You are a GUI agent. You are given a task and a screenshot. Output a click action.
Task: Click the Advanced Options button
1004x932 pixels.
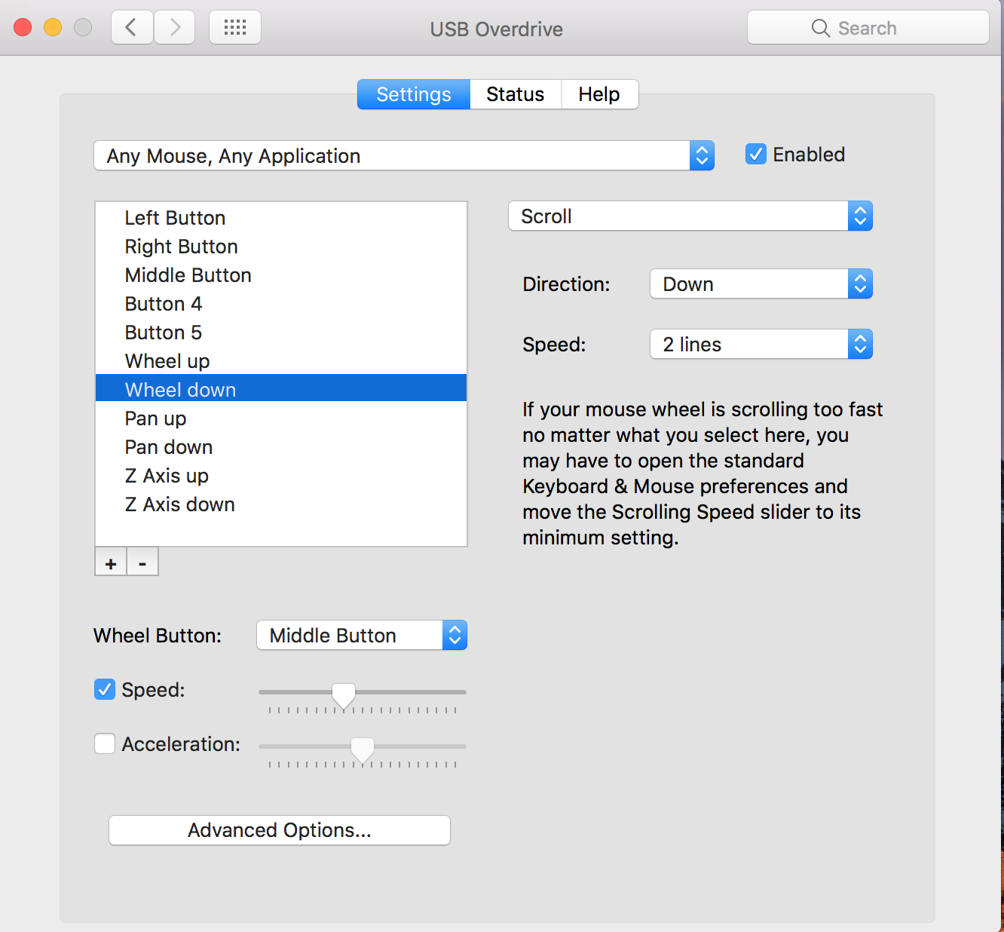click(280, 830)
